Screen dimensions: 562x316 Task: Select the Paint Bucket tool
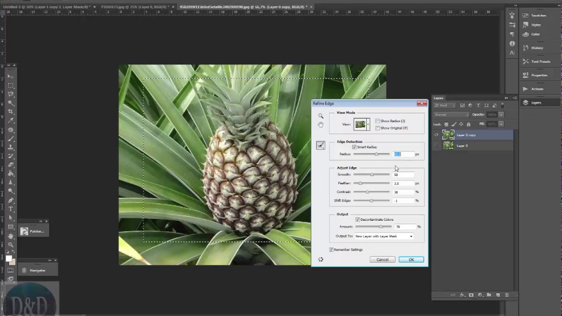(x=11, y=174)
